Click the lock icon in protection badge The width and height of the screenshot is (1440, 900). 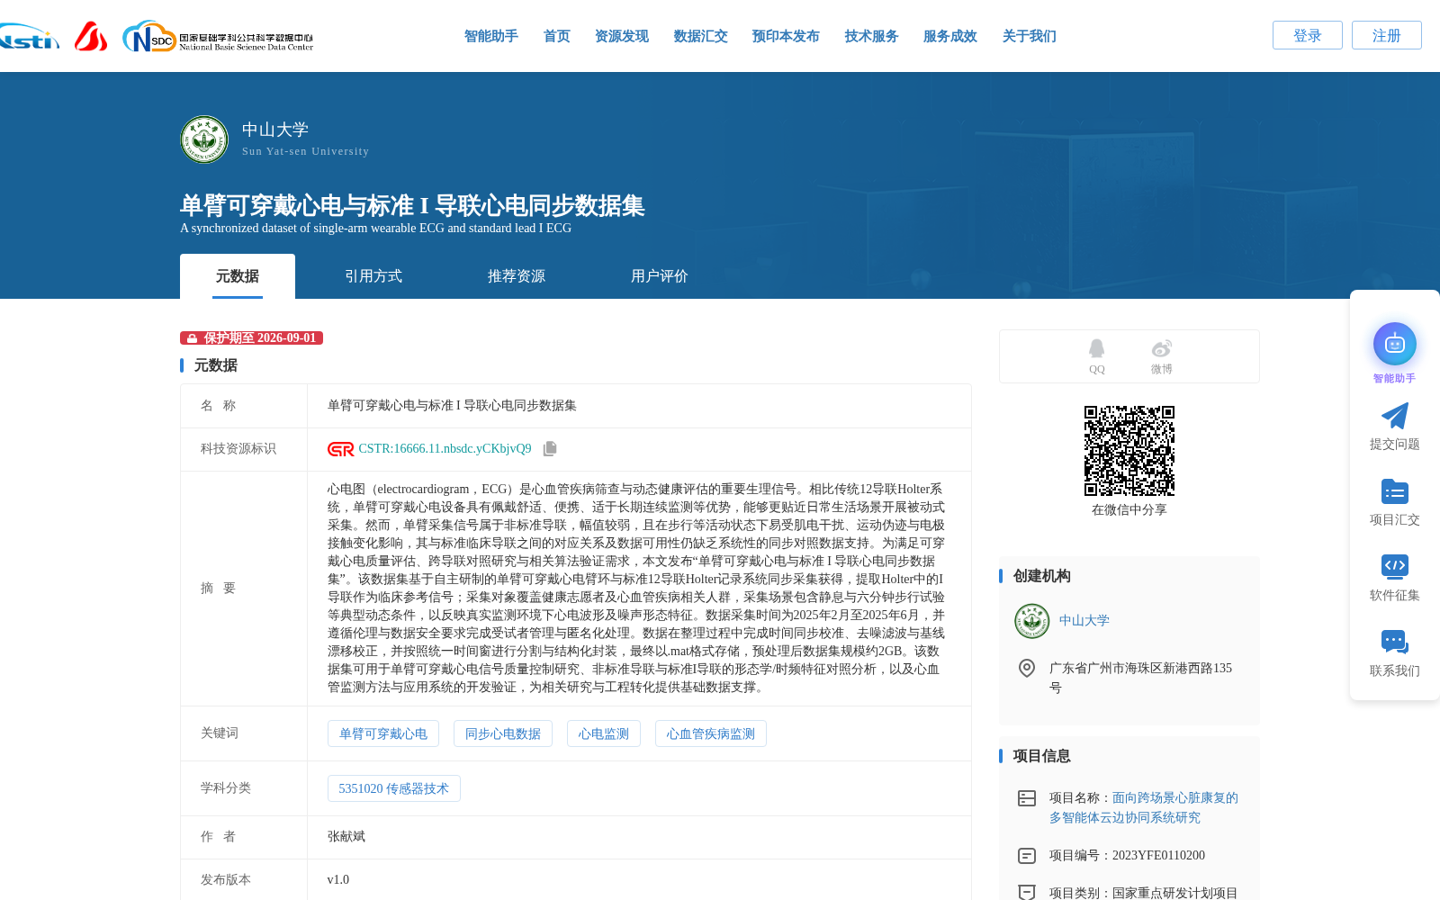(x=192, y=338)
